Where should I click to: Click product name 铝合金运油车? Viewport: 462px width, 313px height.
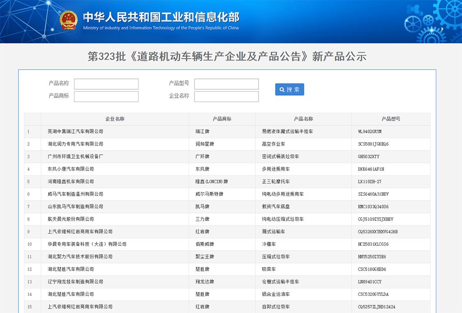[x=276, y=294]
